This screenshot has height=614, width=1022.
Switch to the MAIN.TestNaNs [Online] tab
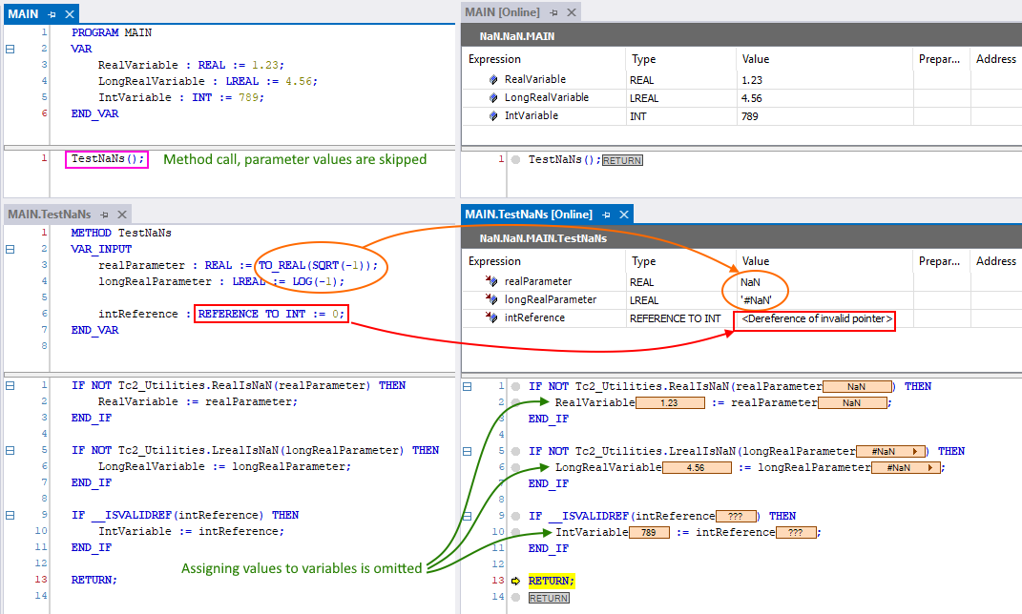point(529,215)
